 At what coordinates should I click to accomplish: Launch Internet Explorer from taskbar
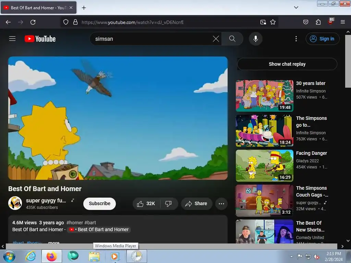[x=31, y=256]
